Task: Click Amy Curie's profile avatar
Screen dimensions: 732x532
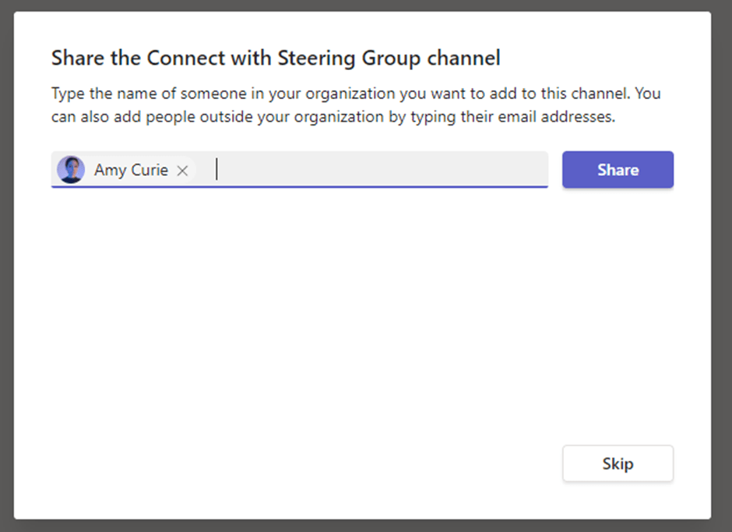Action: pos(71,170)
